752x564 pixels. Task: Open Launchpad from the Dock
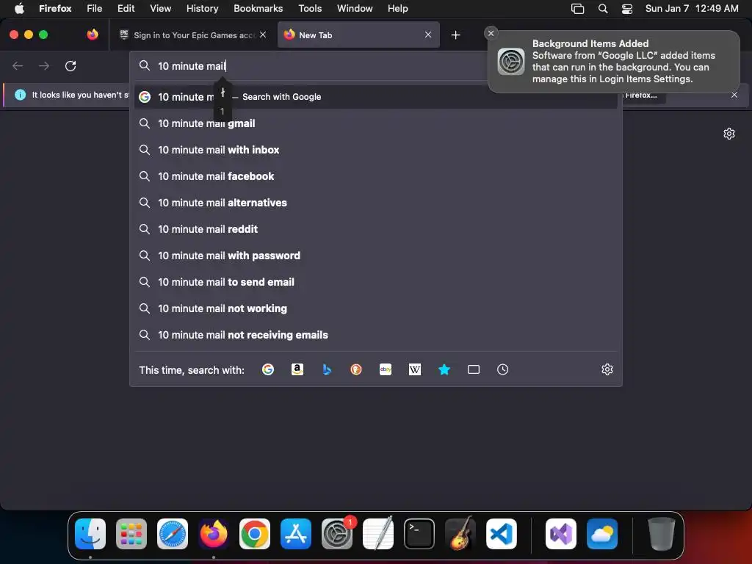pyautogui.click(x=131, y=534)
